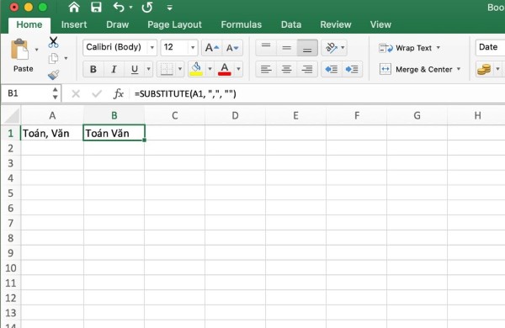Increase font size button
Screen dimensions: 505x328
coord(211,48)
